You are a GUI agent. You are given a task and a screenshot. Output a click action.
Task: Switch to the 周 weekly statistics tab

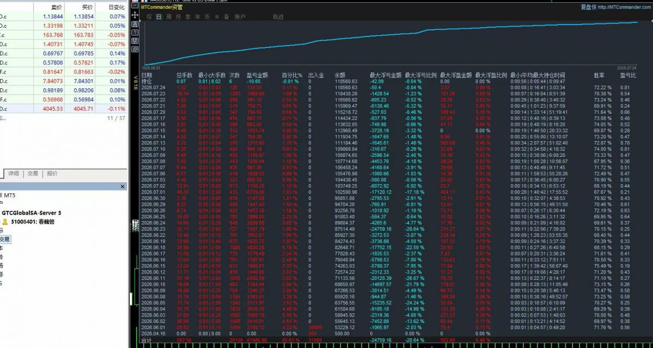pyautogui.click(x=169, y=17)
